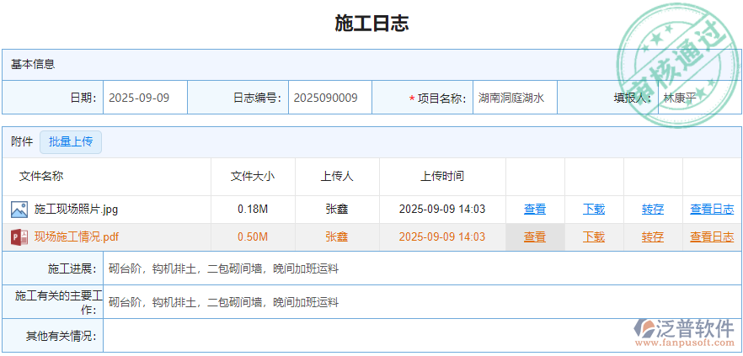Download 施工现场照片.jpg via 下载
The image size is (743, 356).
pyautogui.click(x=594, y=210)
